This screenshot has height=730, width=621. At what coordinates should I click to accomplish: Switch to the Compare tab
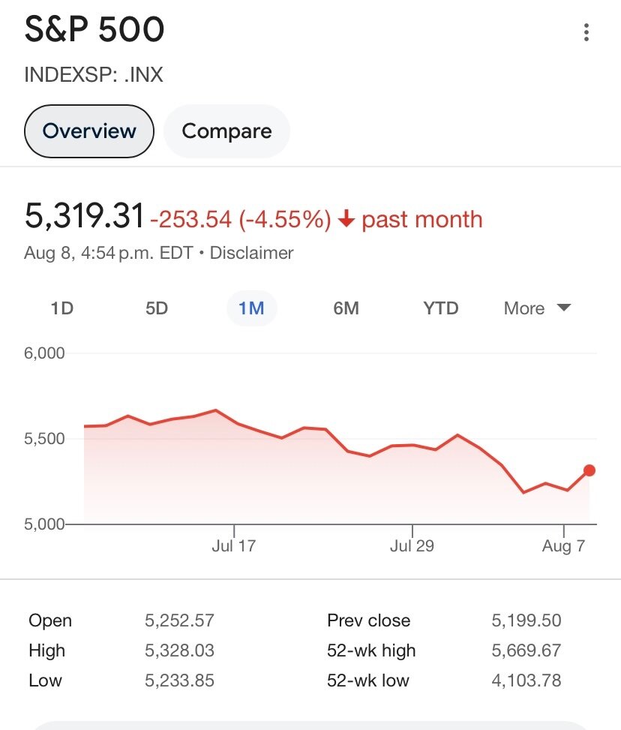[x=226, y=131]
